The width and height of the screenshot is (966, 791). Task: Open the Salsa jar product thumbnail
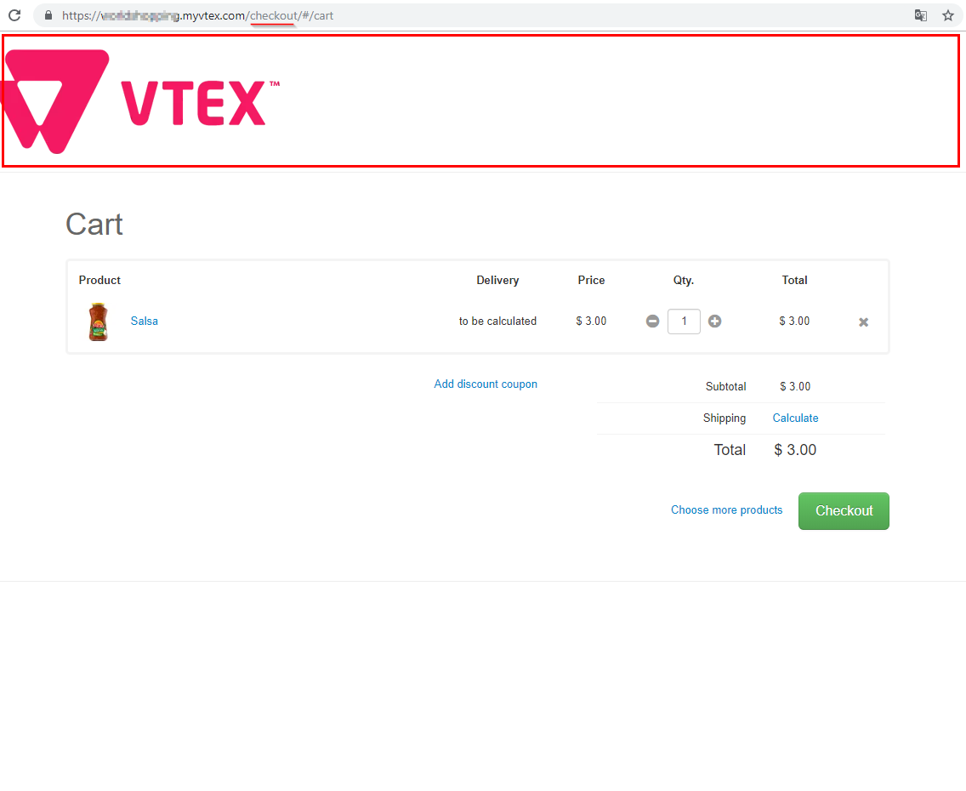coord(99,322)
